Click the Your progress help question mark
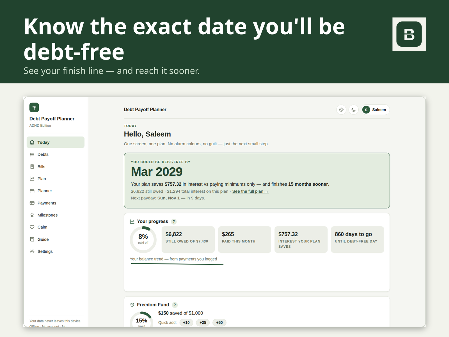 [x=174, y=221]
